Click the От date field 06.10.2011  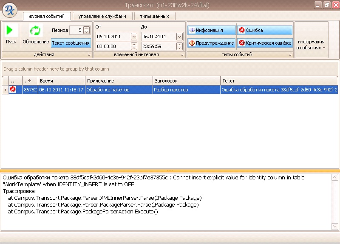click(x=113, y=37)
